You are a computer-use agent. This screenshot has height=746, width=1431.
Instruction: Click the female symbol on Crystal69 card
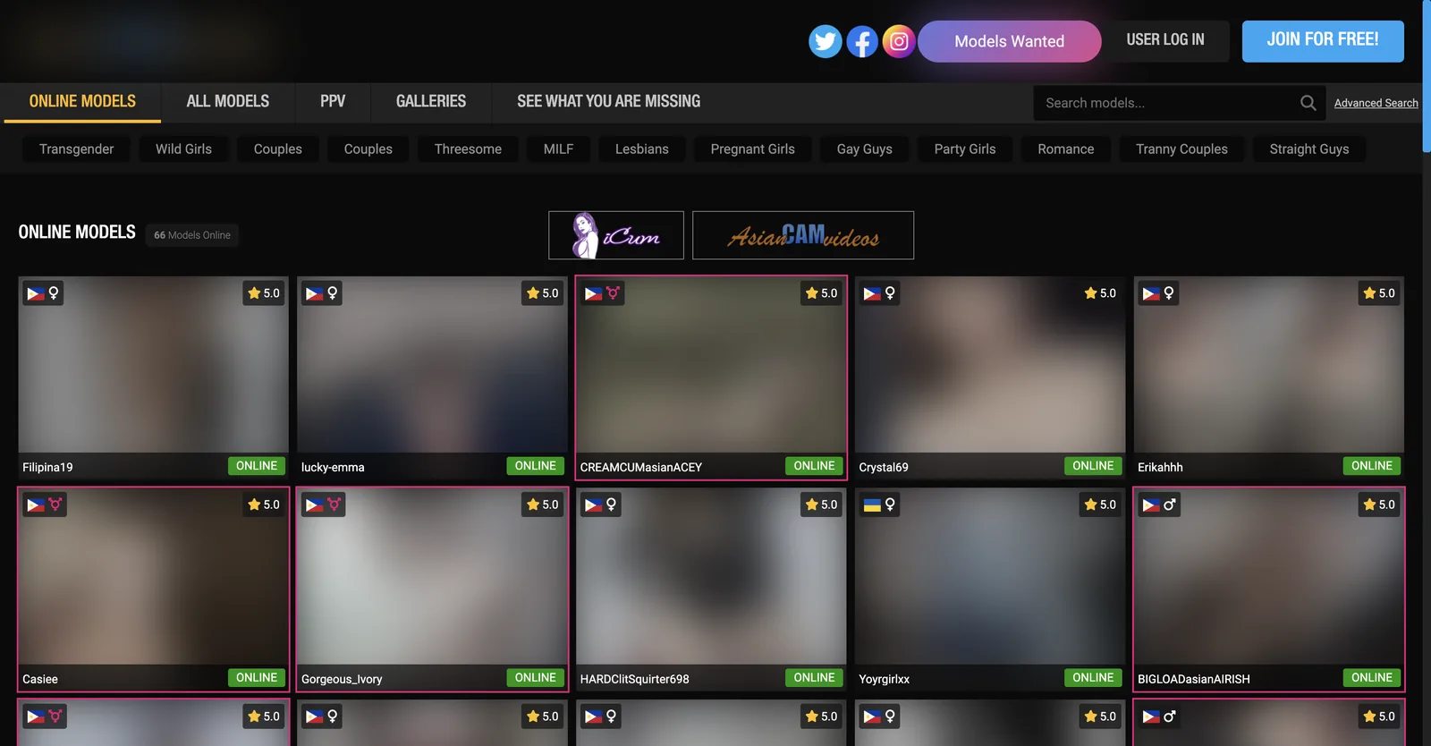click(x=890, y=293)
